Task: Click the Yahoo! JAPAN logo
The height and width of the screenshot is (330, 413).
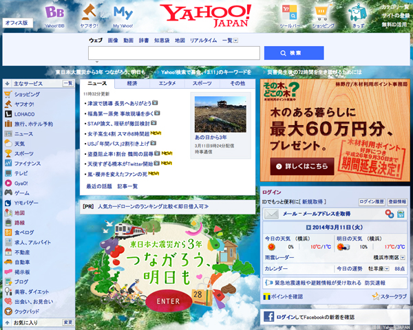Action: click(x=206, y=15)
